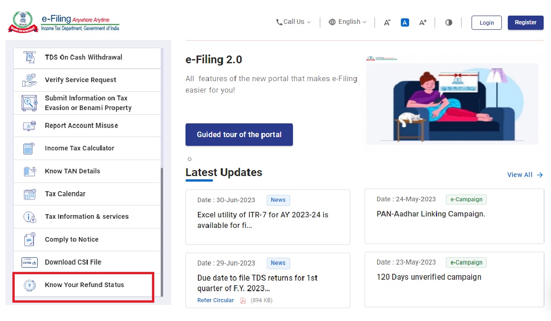Toggle the high contrast mode icon
551x321 pixels.
point(449,22)
